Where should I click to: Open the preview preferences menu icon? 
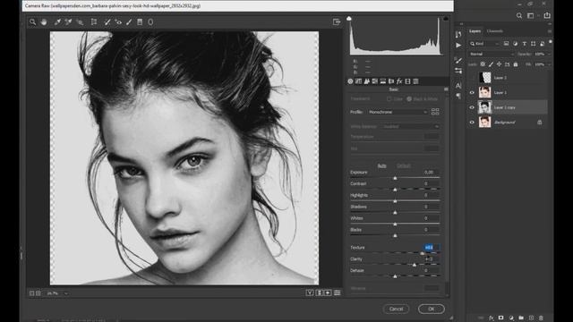click(x=338, y=292)
